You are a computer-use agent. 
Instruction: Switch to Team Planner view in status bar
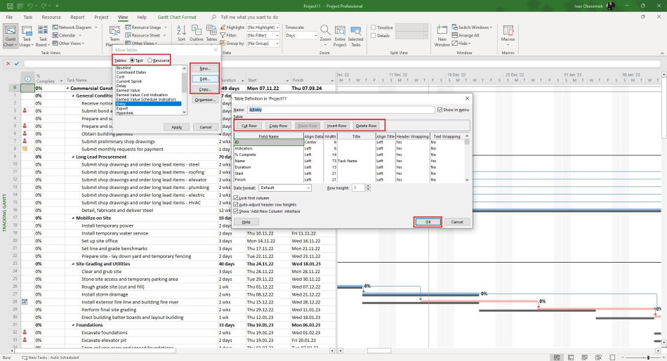584,357
